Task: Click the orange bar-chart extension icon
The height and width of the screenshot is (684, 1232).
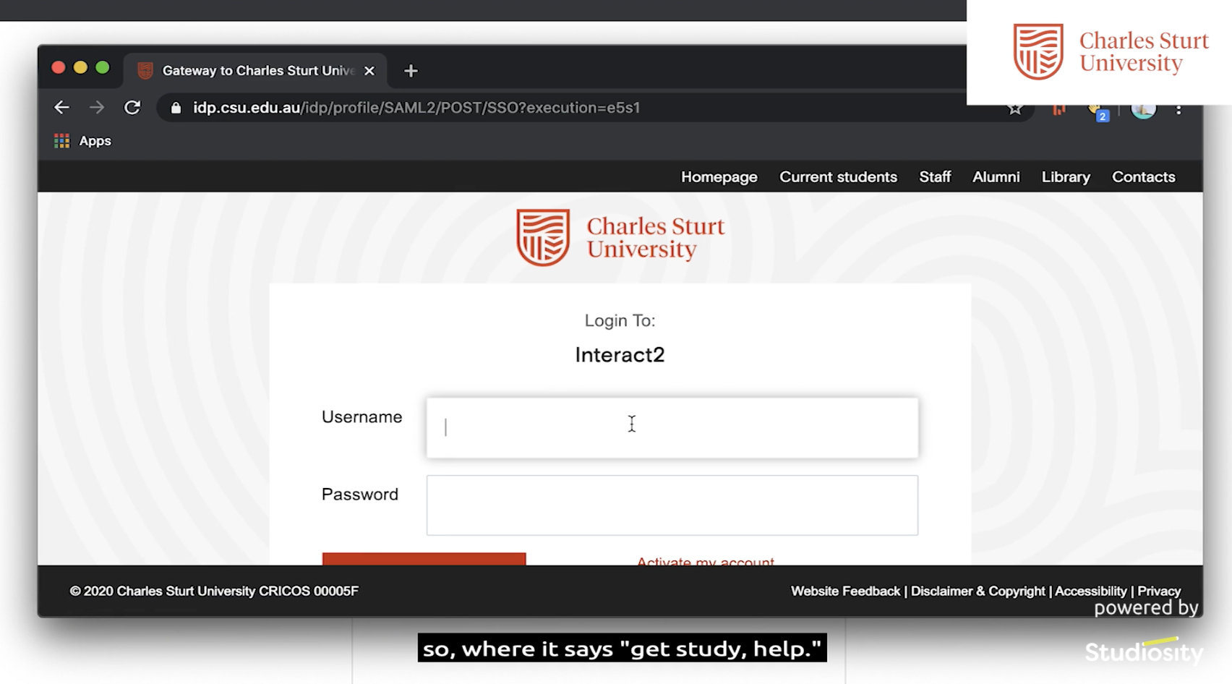Action: coord(1059,110)
